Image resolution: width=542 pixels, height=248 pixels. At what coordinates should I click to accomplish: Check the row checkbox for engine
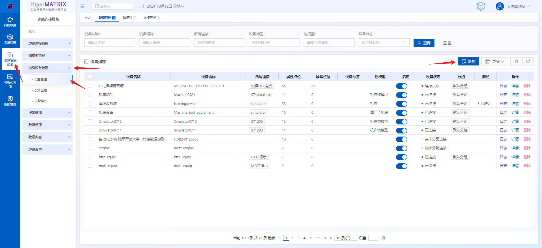(90, 148)
